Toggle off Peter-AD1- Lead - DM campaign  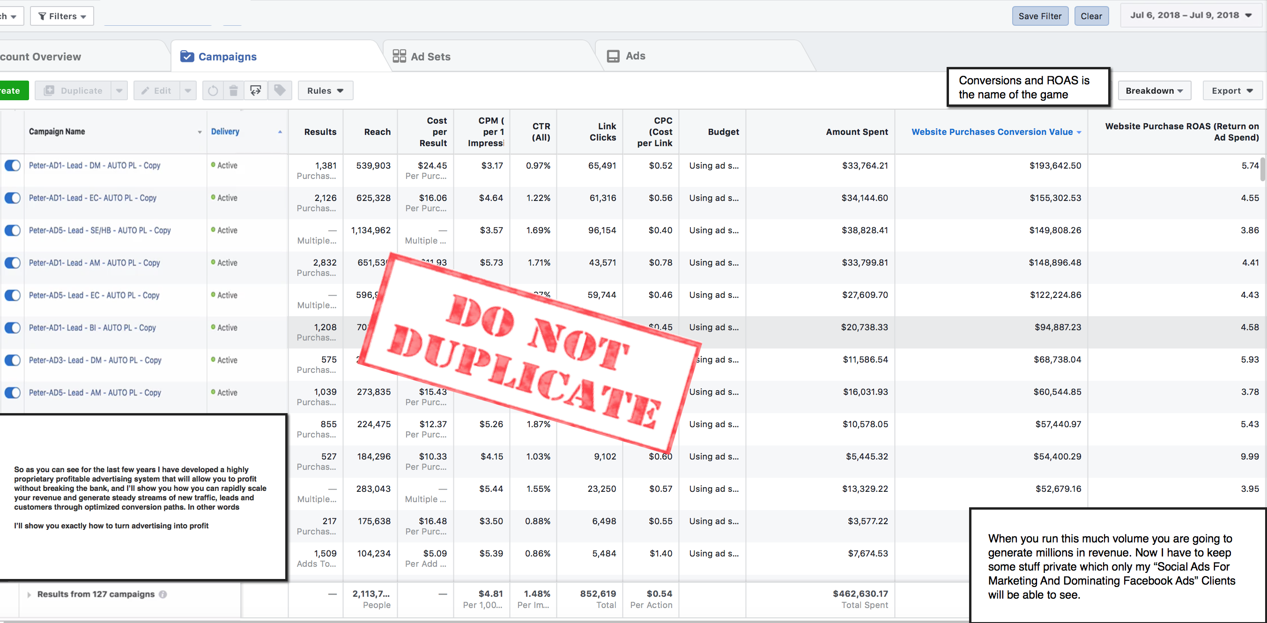12,165
